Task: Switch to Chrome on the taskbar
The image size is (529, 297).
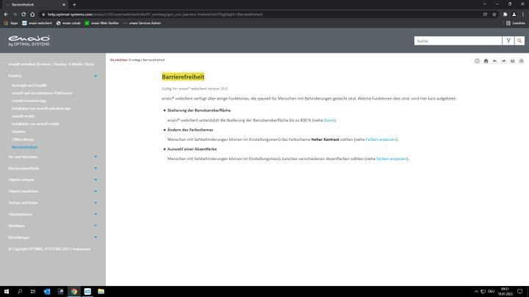Action: 74,292
